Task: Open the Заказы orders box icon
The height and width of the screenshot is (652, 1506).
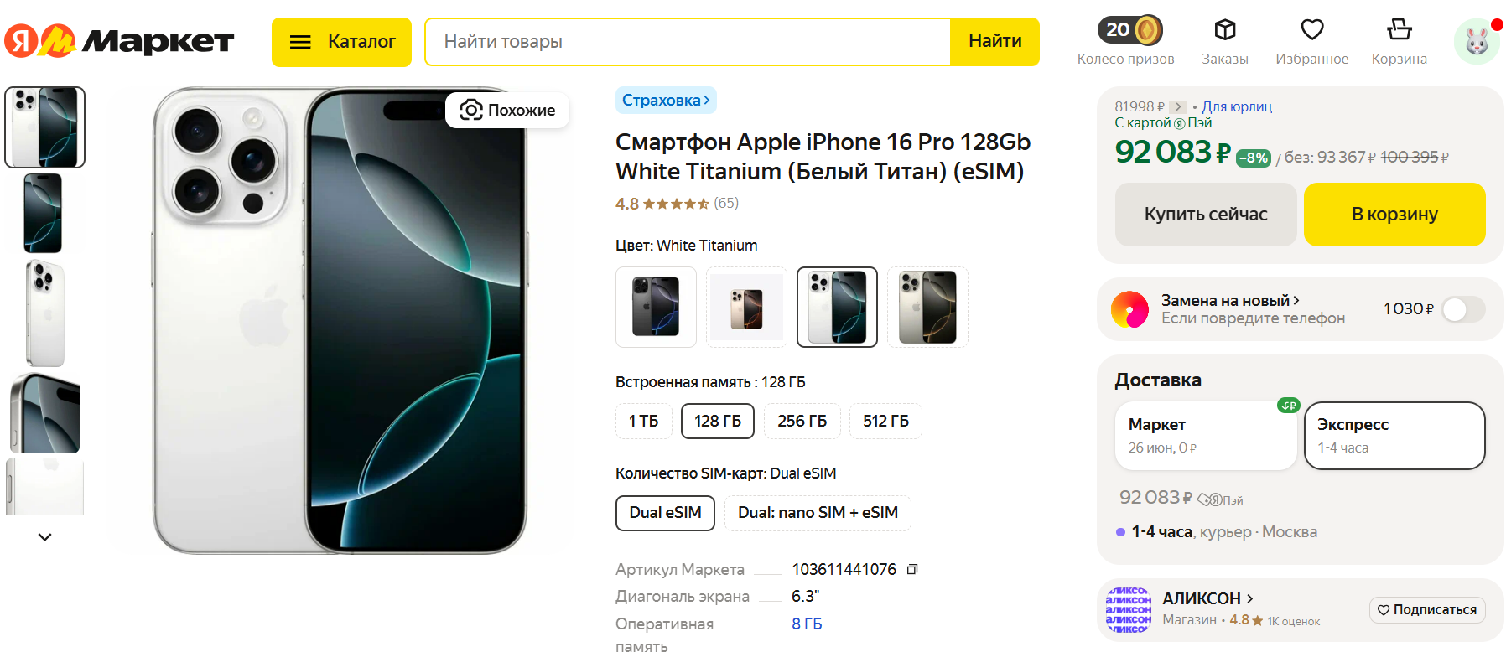Action: point(1225,30)
